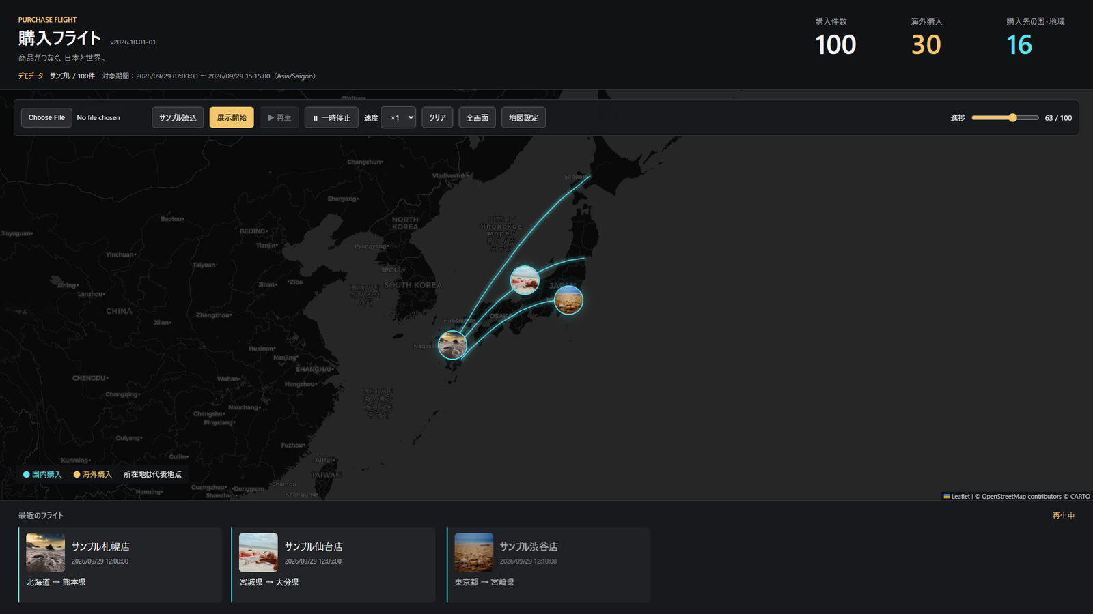This screenshot has height=614, width=1093.
Task: Enter fullscreen with 全画面 button
Action: pyautogui.click(x=477, y=117)
